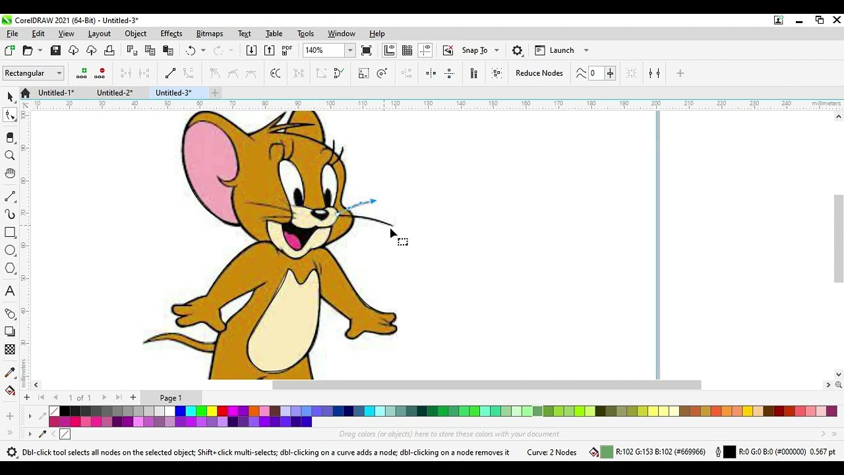Select the Zoom magnifier tool

click(10, 156)
